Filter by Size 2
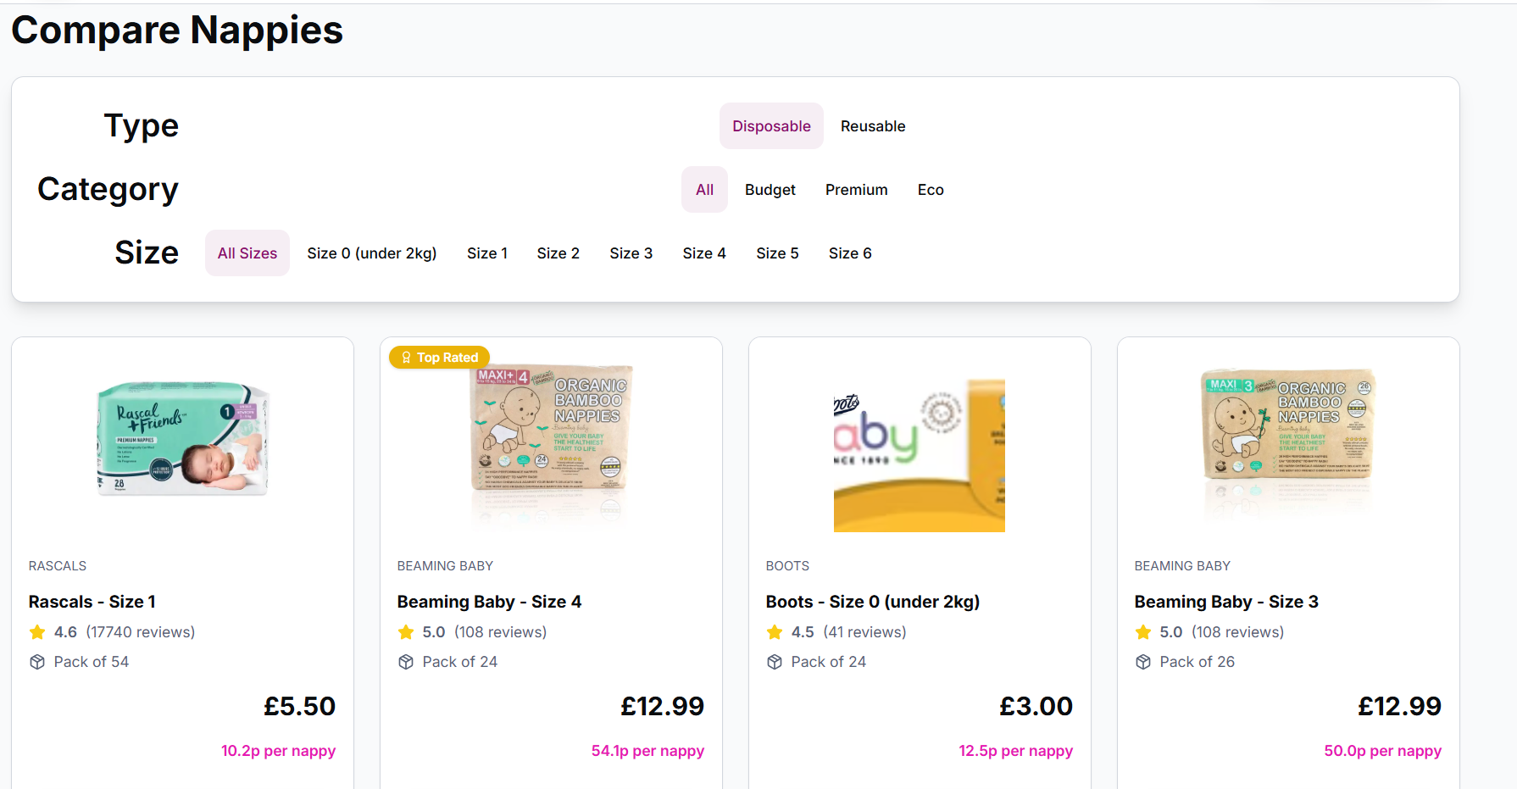The height and width of the screenshot is (789, 1517). coord(558,253)
